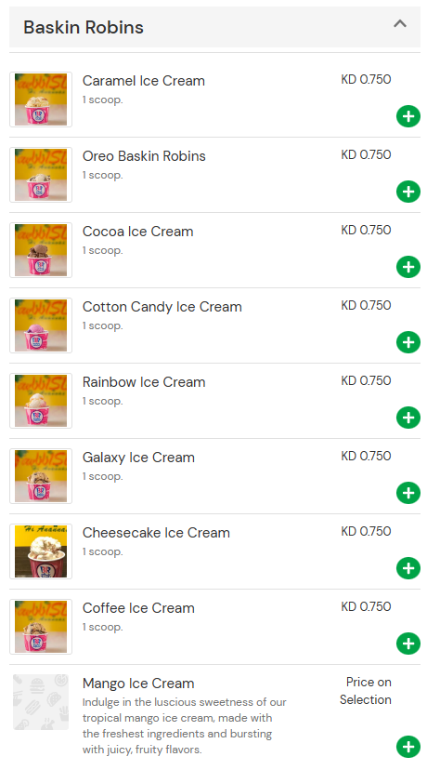The height and width of the screenshot is (770, 427).
Task: Open the Cheesecake Ice Cream thumbnail
Action: pos(41,551)
